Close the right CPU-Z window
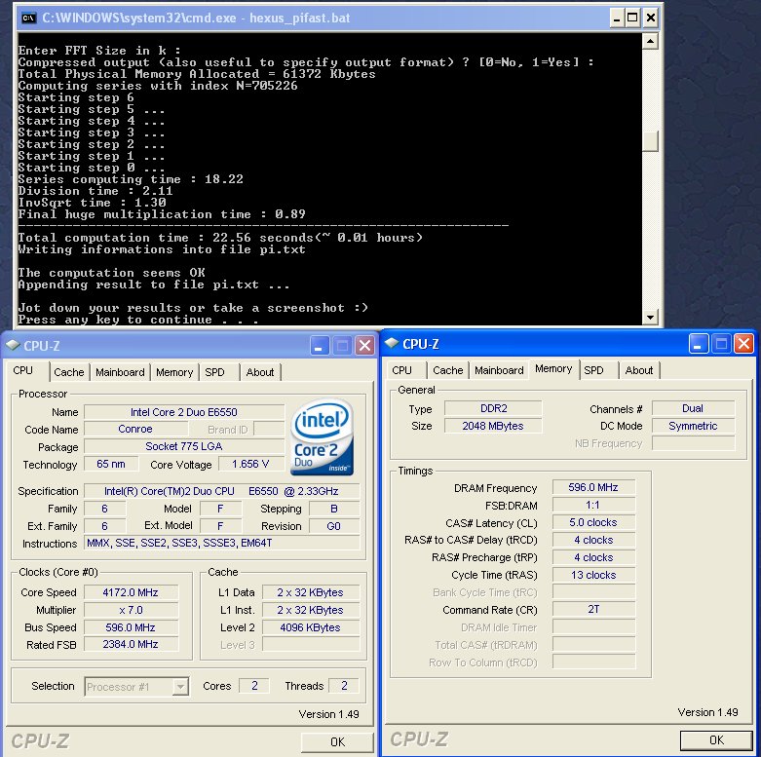The height and width of the screenshot is (757, 761). pyautogui.click(x=743, y=344)
